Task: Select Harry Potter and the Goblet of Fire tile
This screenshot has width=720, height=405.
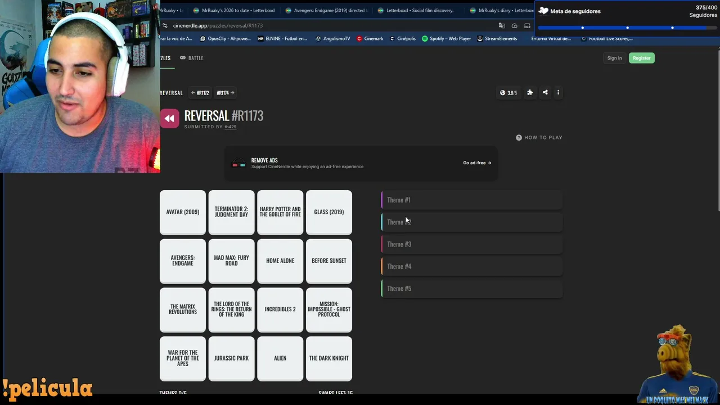Action: coord(280,212)
